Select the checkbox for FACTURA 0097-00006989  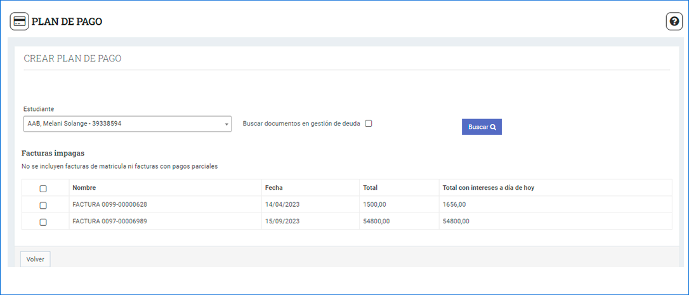pyautogui.click(x=43, y=222)
